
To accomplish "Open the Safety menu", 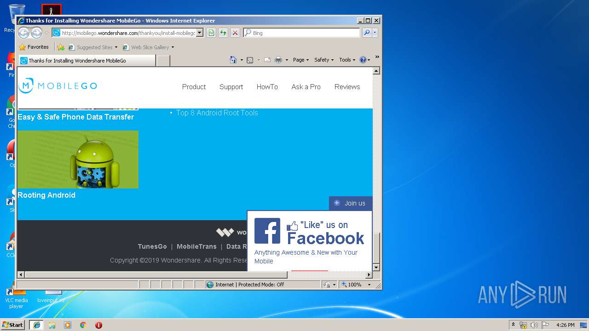I will [324, 60].
